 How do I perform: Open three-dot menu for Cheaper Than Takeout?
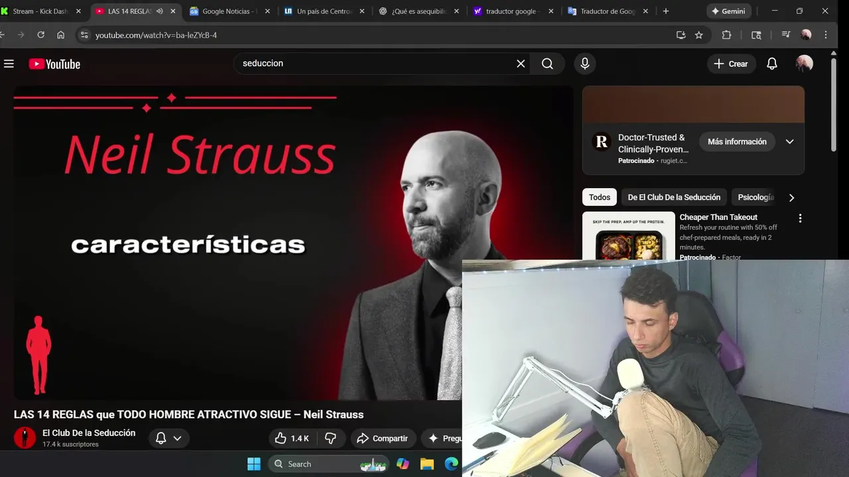coord(800,218)
